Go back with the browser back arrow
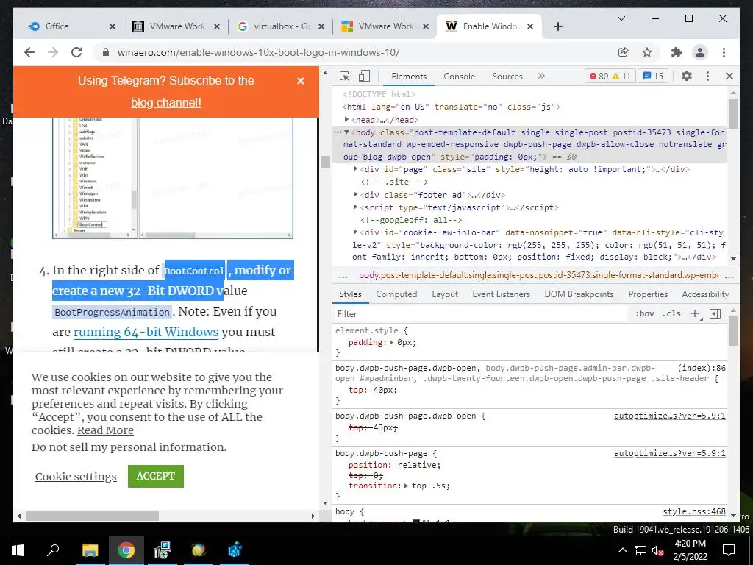Screen dimensions: 753x565 click(29, 52)
